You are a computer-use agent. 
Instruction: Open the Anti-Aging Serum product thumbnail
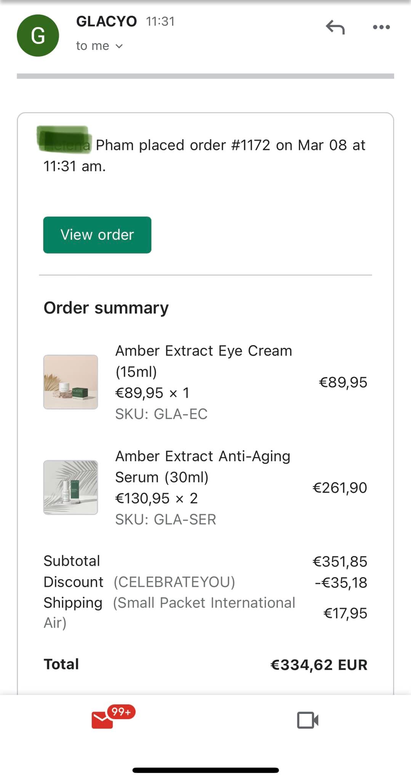click(x=71, y=487)
